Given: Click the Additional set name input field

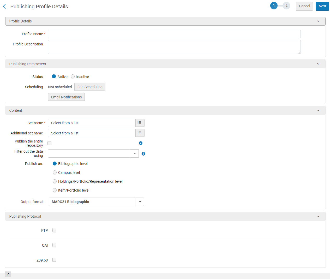Looking at the screenshot, I should click(x=92, y=133).
